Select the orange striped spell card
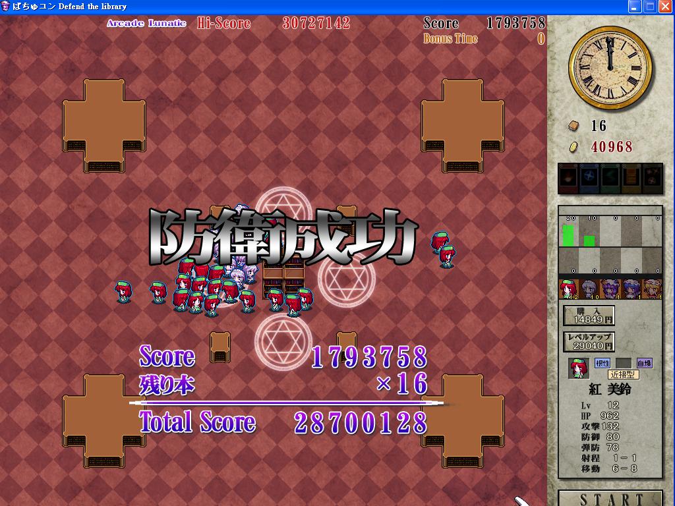The height and width of the screenshot is (506, 675). 631,178
